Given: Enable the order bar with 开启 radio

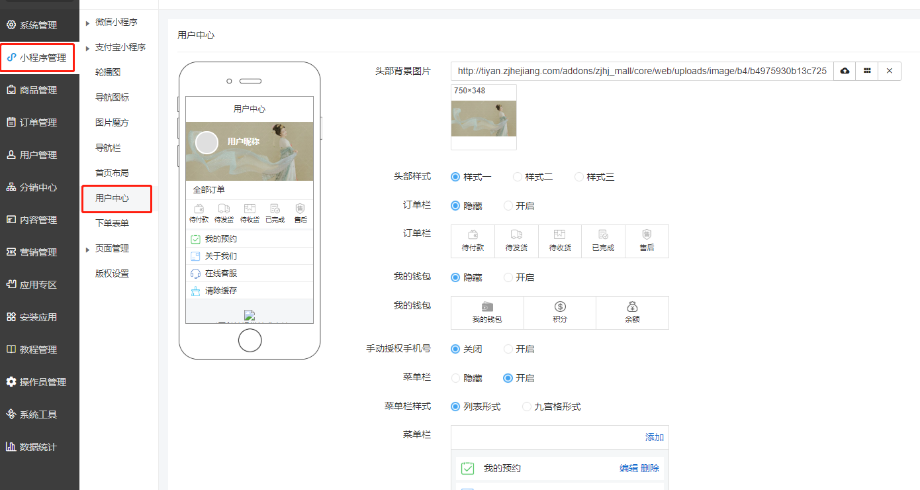Looking at the screenshot, I should pyautogui.click(x=508, y=206).
